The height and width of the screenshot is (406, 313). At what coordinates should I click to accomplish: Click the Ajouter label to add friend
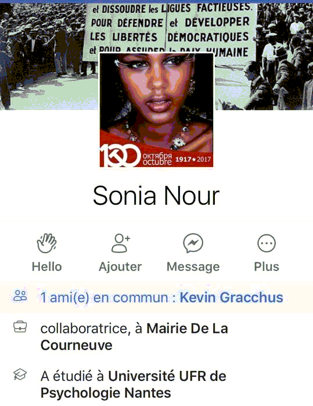click(x=120, y=267)
